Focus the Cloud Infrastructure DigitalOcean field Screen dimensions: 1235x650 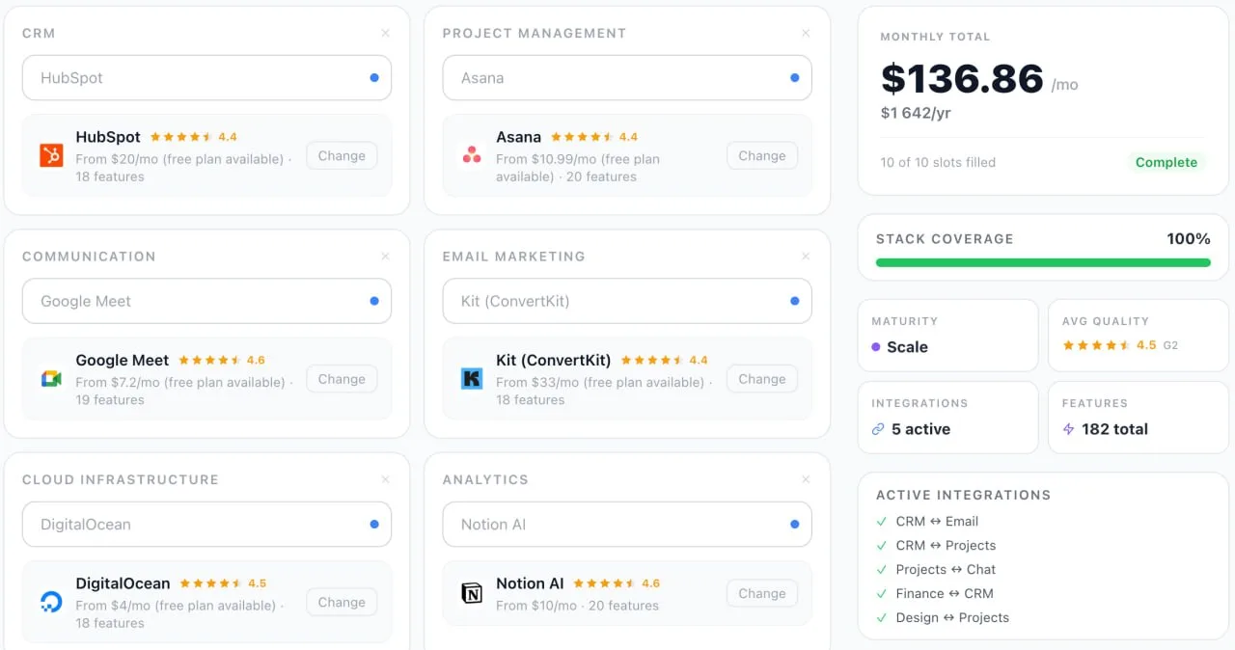click(206, 525)
